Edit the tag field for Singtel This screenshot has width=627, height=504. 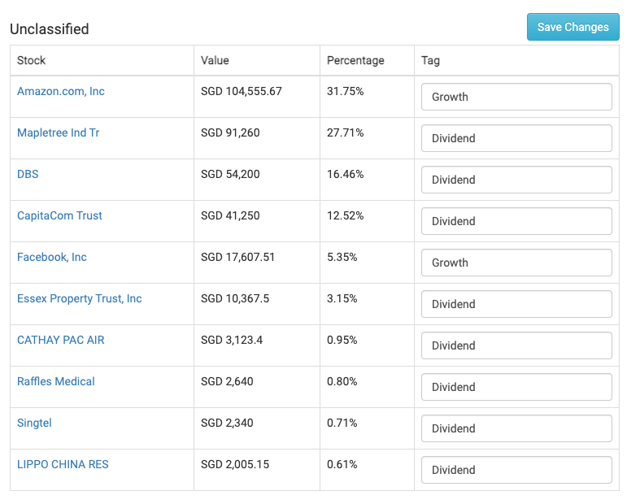516,428
